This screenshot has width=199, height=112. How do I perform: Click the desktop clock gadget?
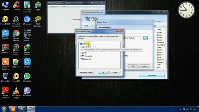pyautogui.click(x=186, y=10)
